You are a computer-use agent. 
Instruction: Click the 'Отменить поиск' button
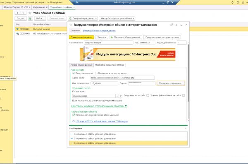pyautogui.click(x=57, y=19)
